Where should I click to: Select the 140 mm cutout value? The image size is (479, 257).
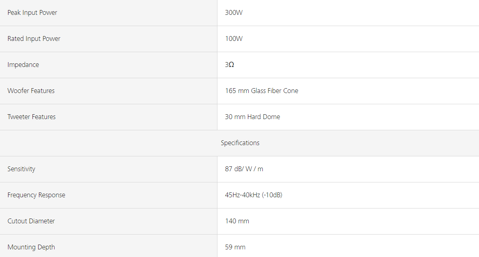237,221
